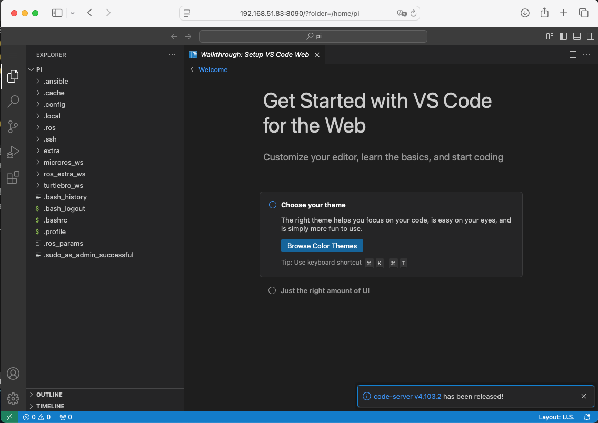Open Source Control view
Image resolution: width=598 pixels, height=423 pixels.
click(13, 126)
